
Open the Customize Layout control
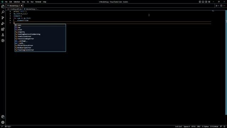(x=209, y=2)
